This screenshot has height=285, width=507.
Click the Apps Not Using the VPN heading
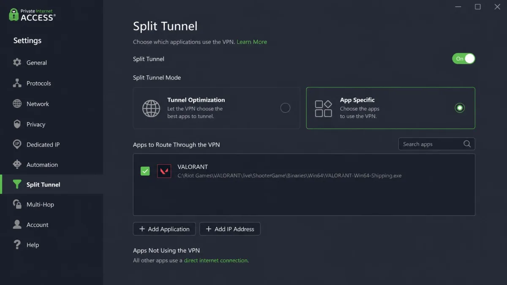166,250
